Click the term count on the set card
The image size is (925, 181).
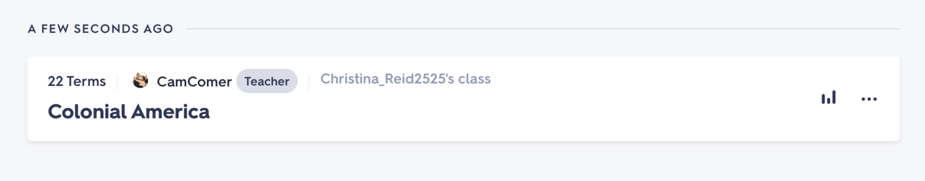[77, 81]
